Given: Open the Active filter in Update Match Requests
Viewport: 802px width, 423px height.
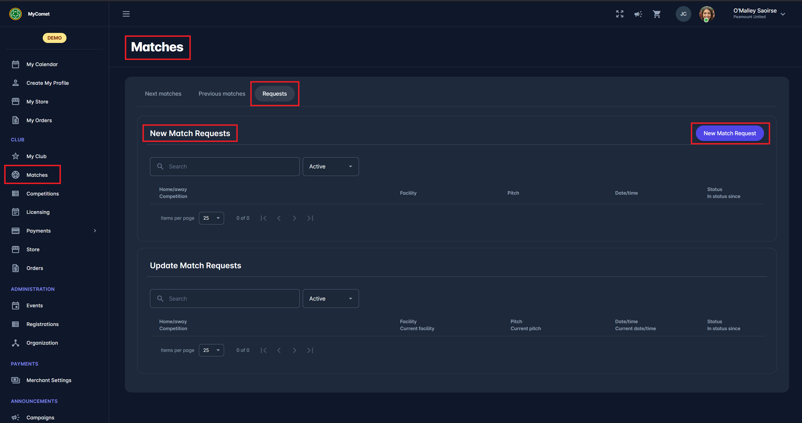Looking at the screenshot, I should 330,299.
